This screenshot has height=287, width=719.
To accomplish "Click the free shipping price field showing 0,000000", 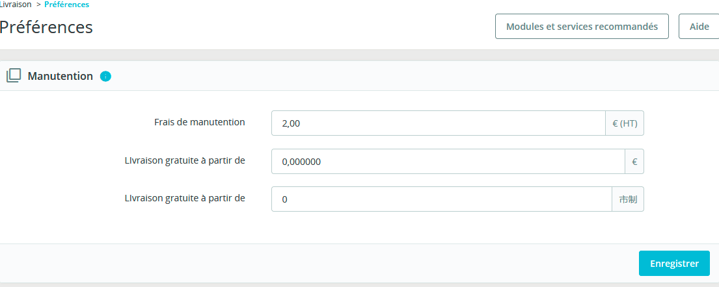I will tap(448, 161).
